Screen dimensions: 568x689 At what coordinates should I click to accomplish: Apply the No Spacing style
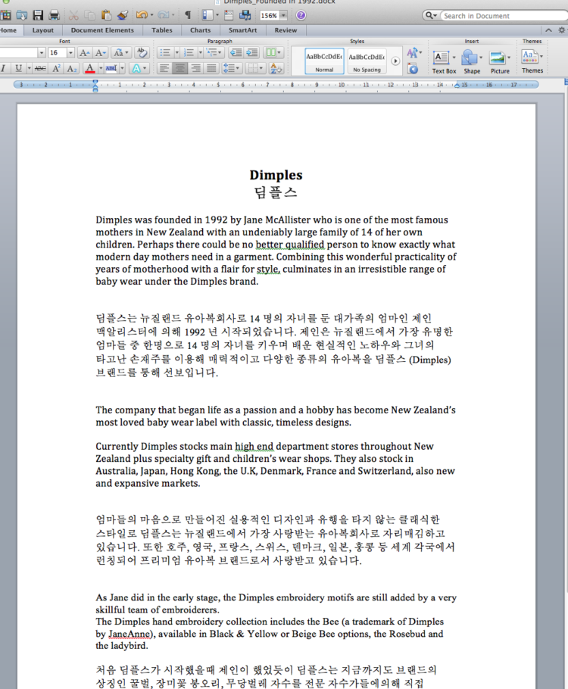(367, 61)
